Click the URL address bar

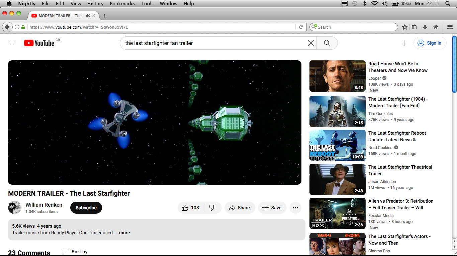(162, 27)
